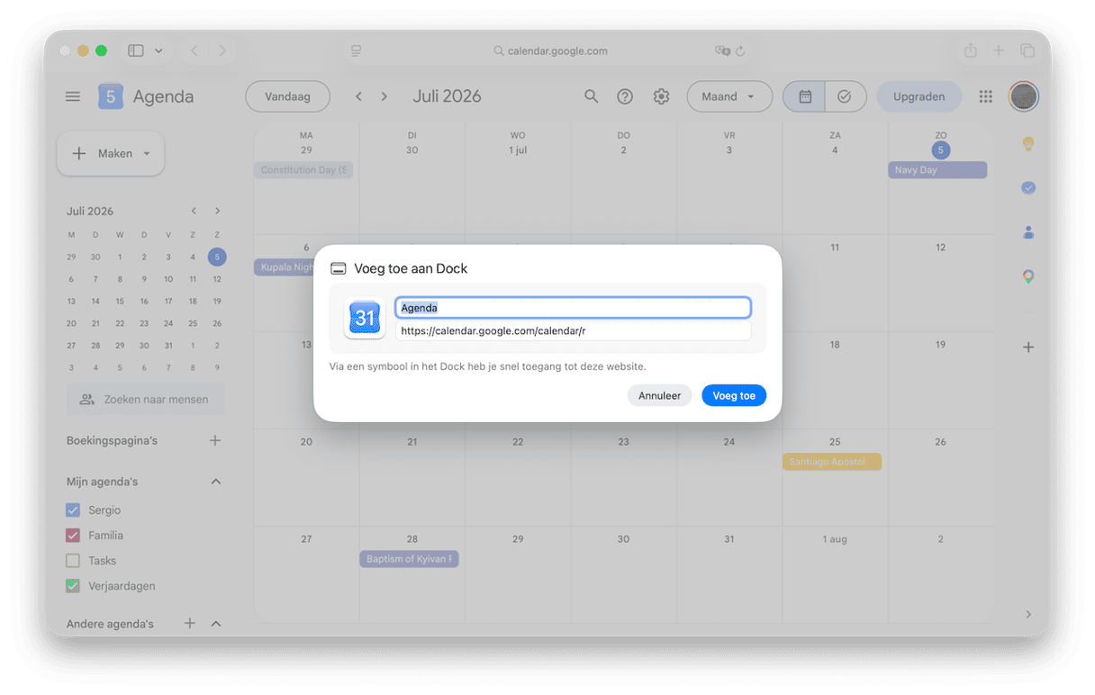Open the Google apps grid
This screenshot has width=1095, height=695.
pyautogui.click(x=986, y=96)
